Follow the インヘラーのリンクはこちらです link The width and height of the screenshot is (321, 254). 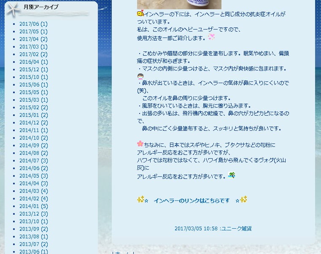(x=192, y=200)
